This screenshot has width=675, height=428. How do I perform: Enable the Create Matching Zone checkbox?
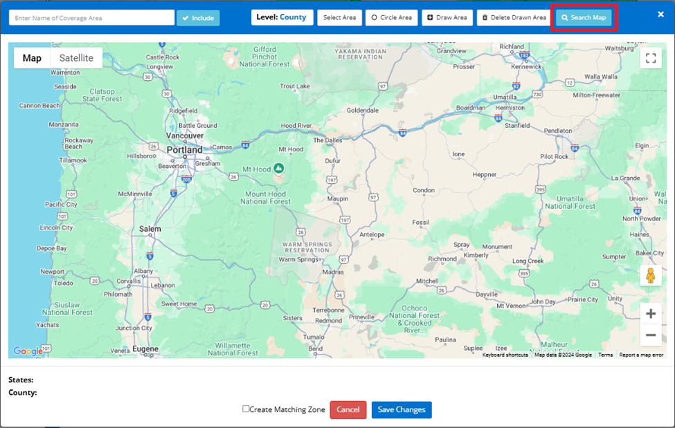tap(246, 409)
